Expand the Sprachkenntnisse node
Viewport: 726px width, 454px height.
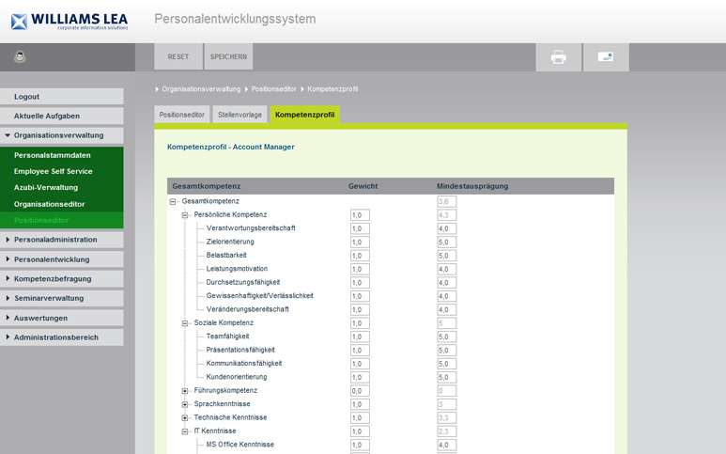(x=185, y=404)
